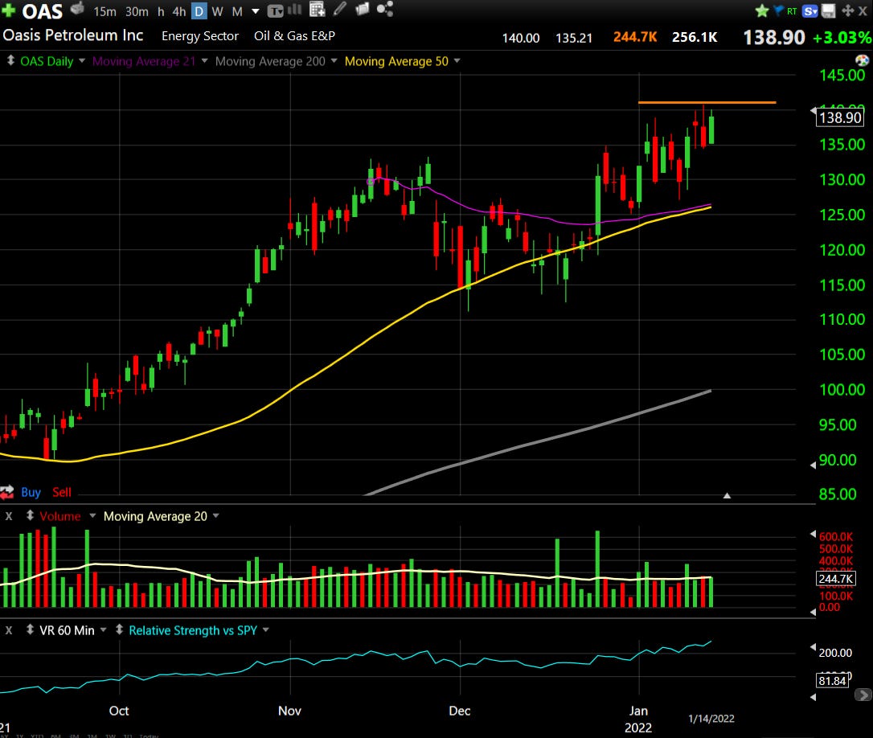Click the four-arrow move window icon
Screen dimensions: 873x738
click(x=847, y=10)
